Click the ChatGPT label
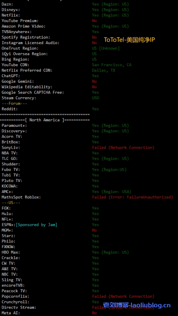This screenshot has width=178, height=316. 11,76
